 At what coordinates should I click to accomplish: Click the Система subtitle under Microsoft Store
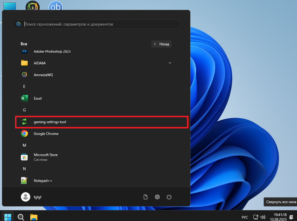coord(40,160)
